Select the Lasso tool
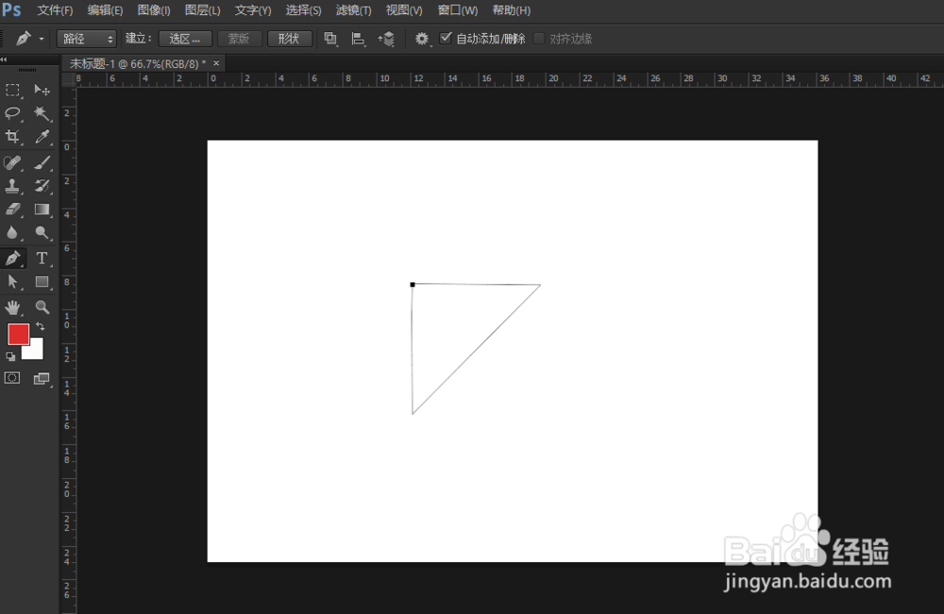The height and width of the screenshot is (614, 944). (x=12, y=113)
